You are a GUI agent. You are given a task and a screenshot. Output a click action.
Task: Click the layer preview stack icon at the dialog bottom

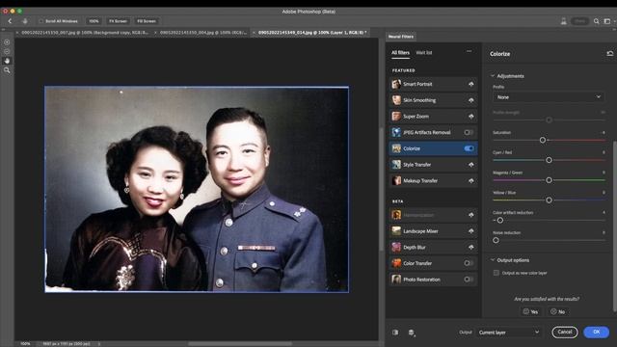[x=412, y=333]
